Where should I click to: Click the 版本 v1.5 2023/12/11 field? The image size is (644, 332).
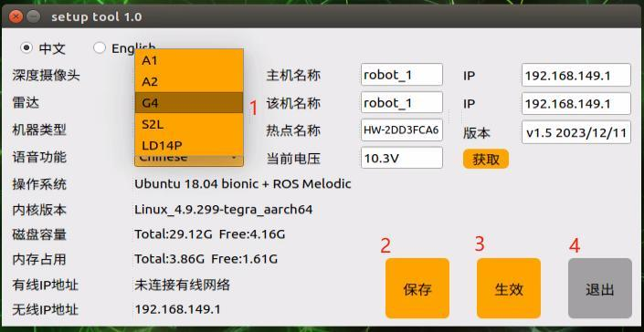click(x=576, y=132)
